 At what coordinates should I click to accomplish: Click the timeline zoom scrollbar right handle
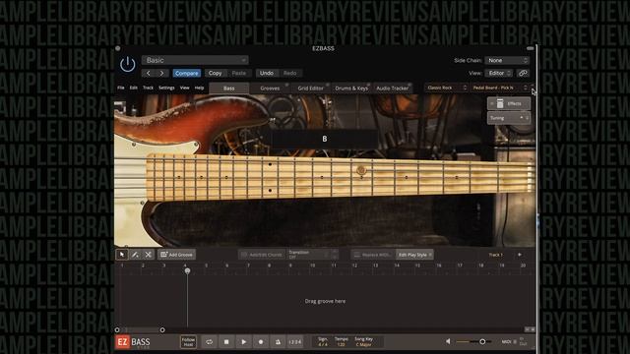pyautogui.click(x=162, y=330)
